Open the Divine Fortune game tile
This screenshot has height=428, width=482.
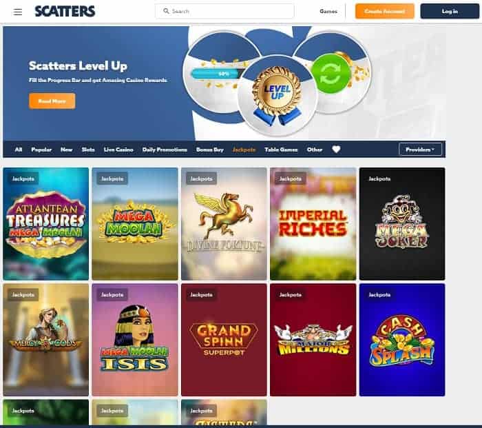coord(224,224)
